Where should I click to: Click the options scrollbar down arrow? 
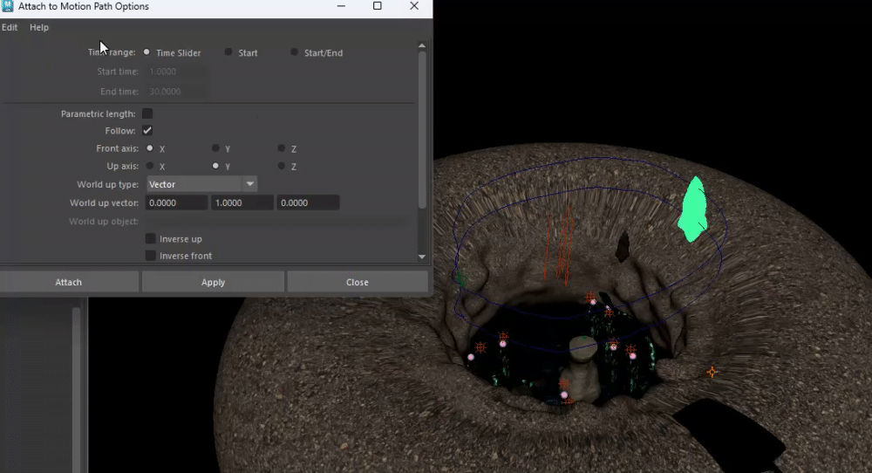(421, 257)
